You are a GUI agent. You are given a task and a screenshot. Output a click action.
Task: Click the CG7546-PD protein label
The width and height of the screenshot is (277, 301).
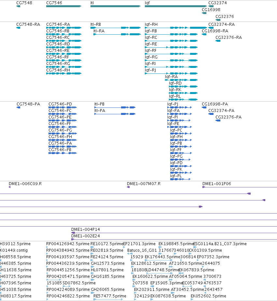click(60, 104)
